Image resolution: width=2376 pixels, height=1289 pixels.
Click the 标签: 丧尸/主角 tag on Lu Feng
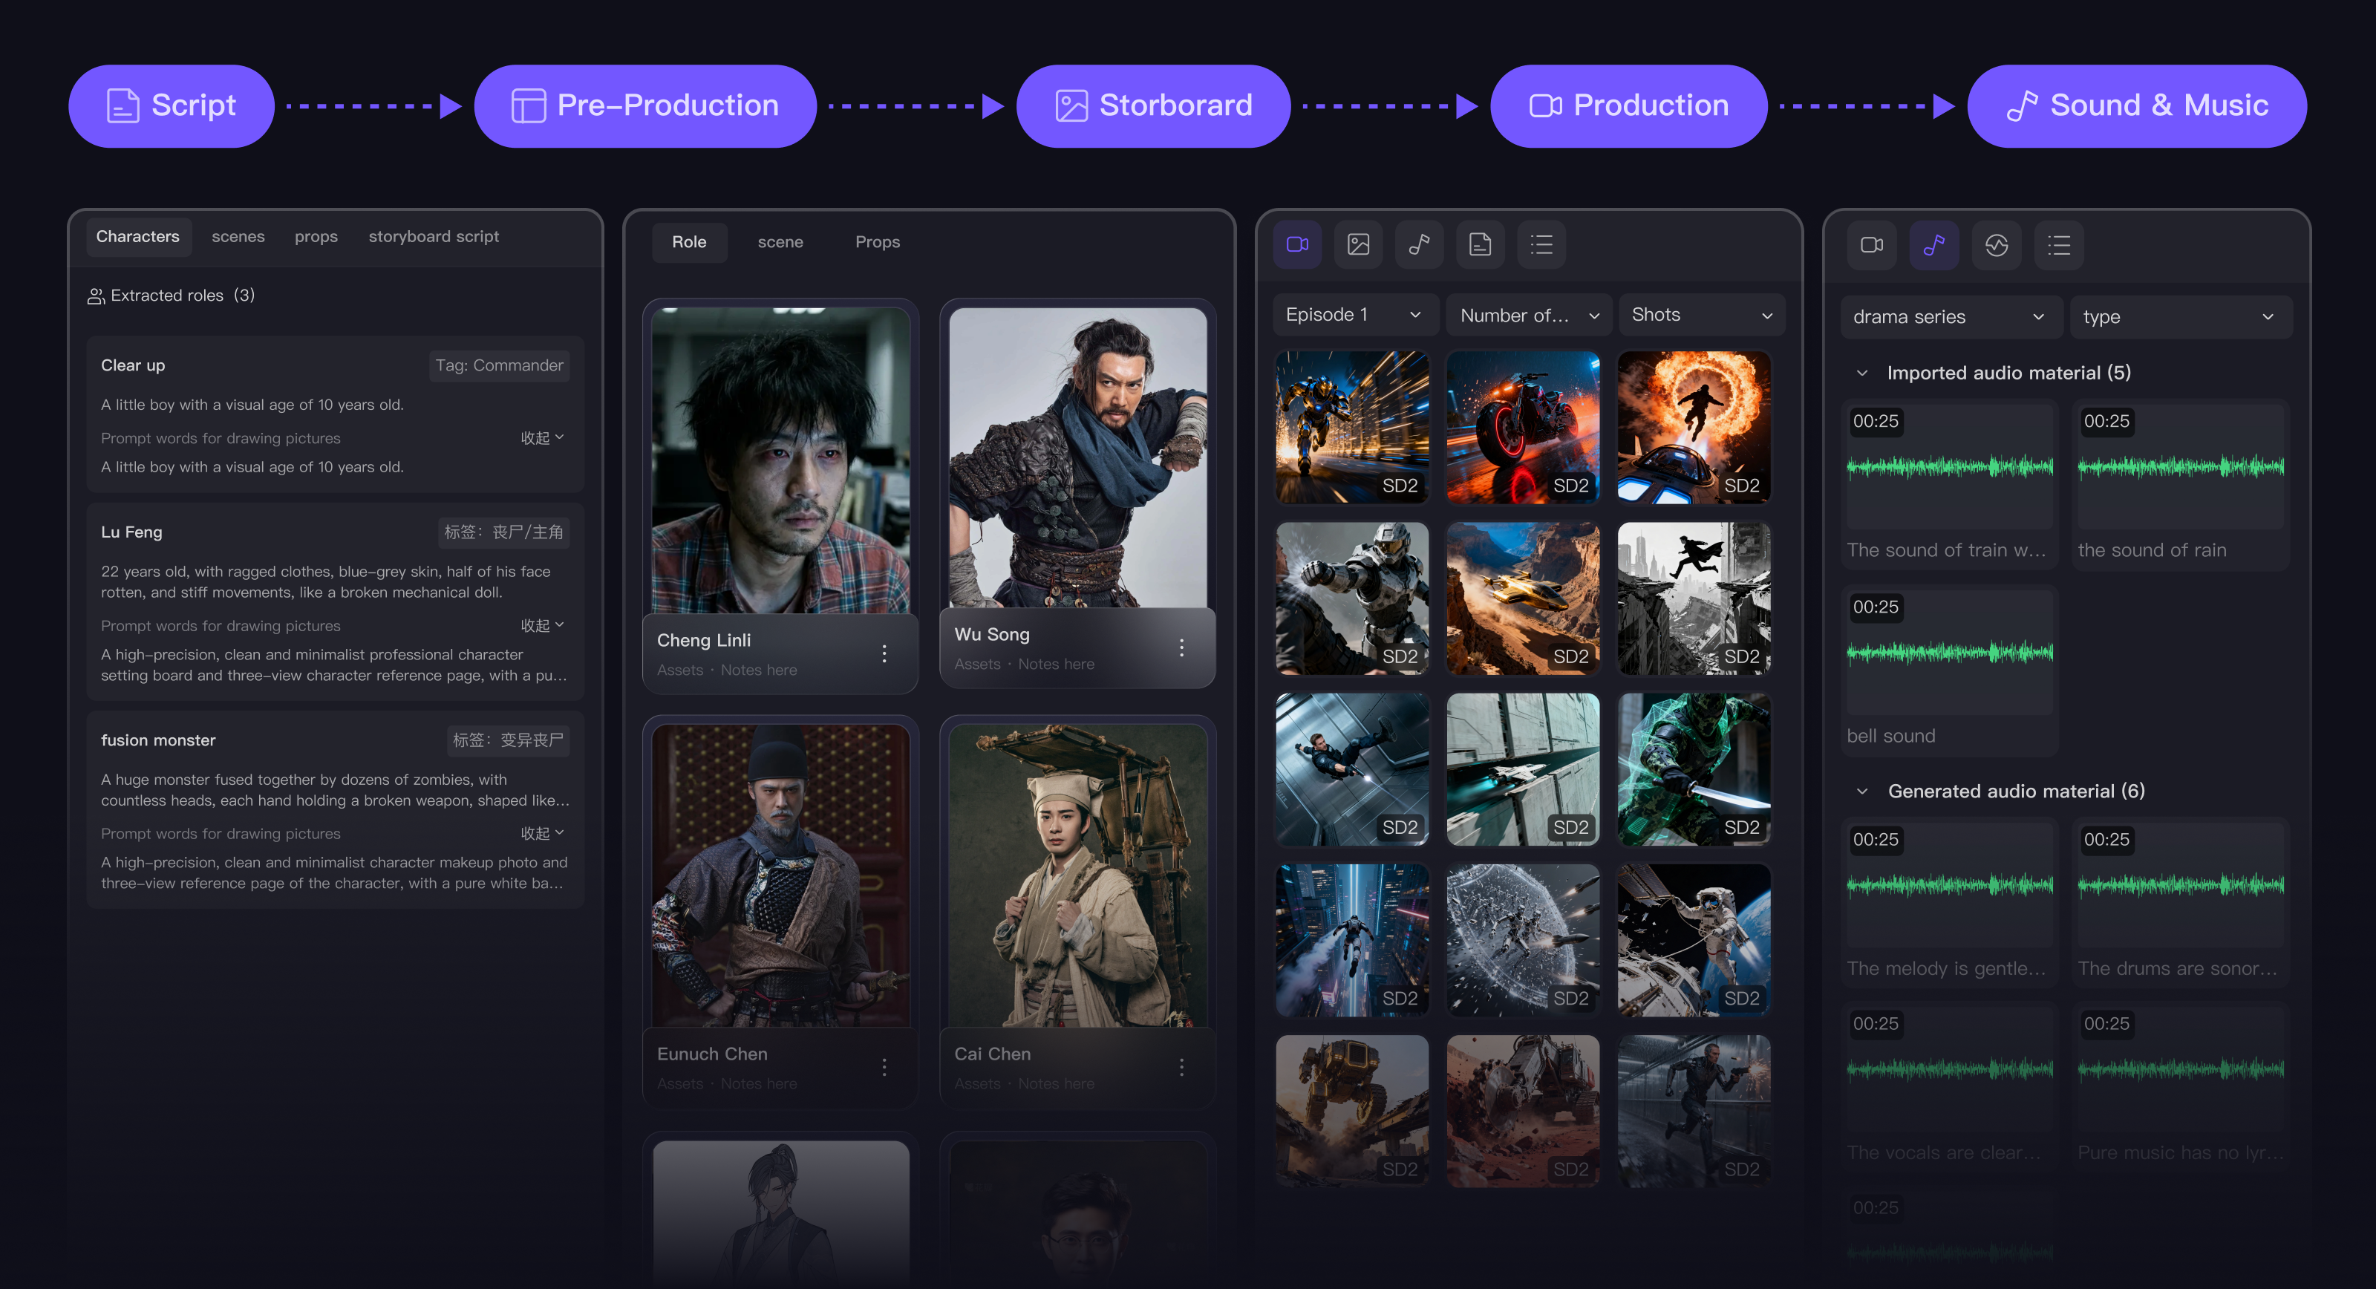click(x=503, y=532)
